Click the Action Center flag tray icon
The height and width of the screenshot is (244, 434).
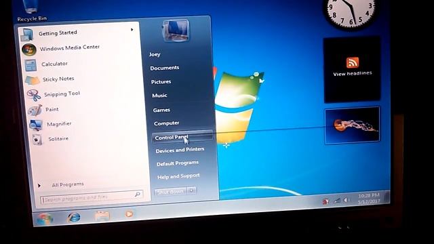tap(325, 202)
